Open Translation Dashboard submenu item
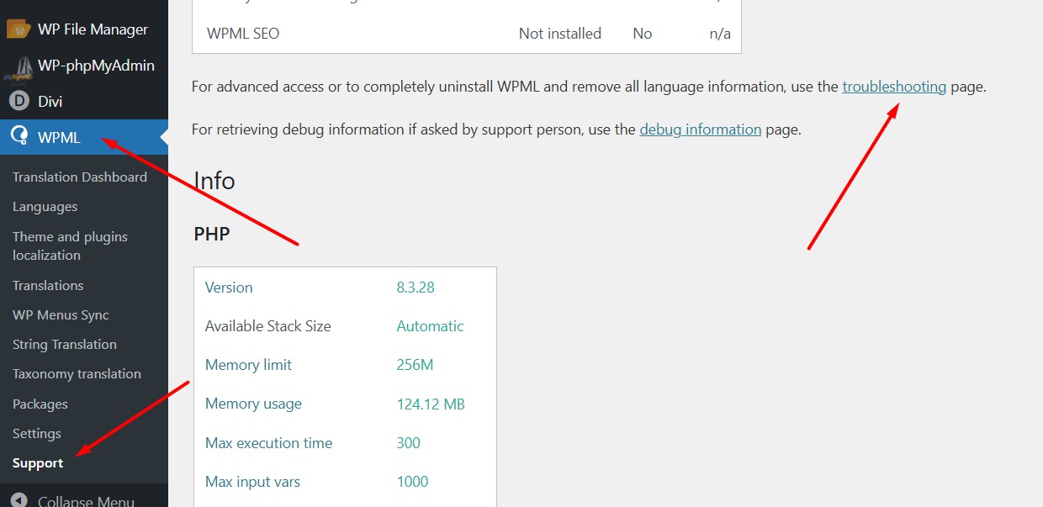The height and width of the screenshot is (507, 1043). [x=80, y=177]
